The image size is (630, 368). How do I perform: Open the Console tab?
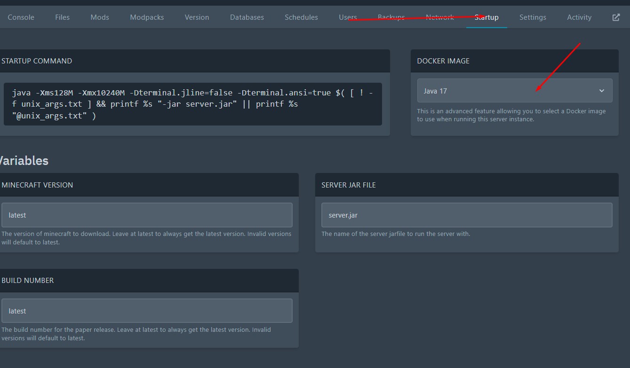[21, 17]
